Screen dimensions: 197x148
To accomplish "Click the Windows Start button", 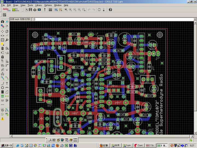I will point(7,145).
